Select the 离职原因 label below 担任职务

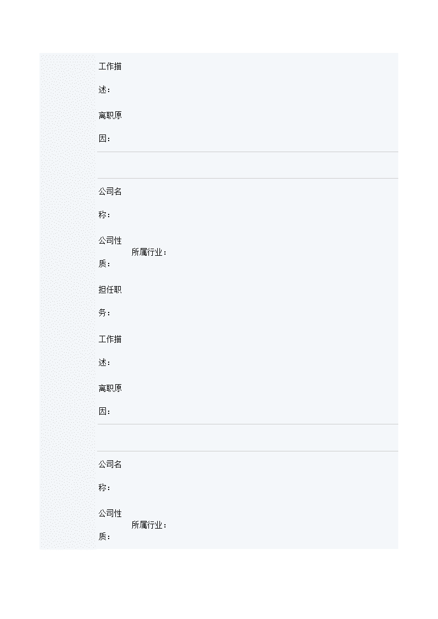point(110,400)
